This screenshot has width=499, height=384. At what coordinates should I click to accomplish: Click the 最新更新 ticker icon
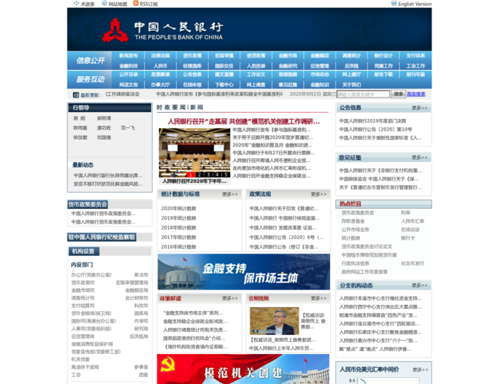pos(76,95)
